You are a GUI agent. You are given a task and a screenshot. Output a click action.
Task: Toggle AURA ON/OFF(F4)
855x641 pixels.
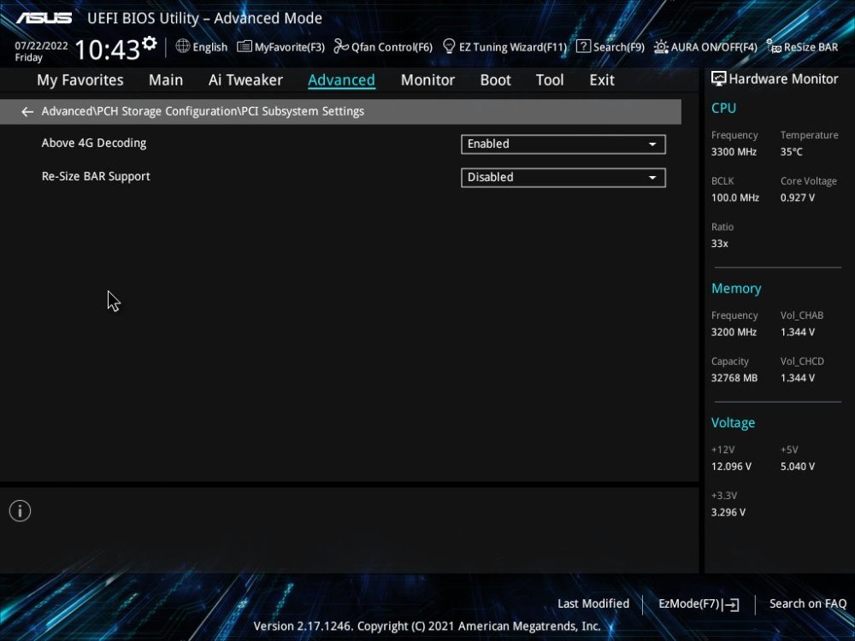pyautogui.click(x=705, y=47)
